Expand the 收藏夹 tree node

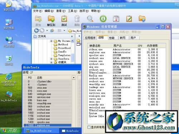pos(51,62)
